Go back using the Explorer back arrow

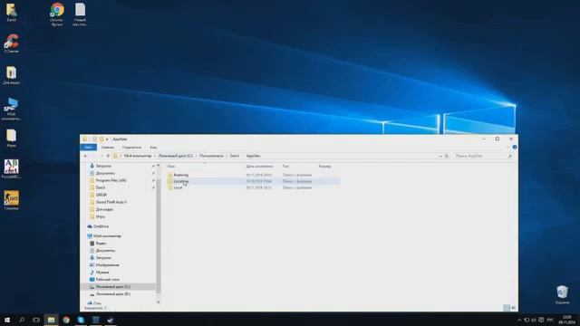pyautogui.click(x=85, y=156)
